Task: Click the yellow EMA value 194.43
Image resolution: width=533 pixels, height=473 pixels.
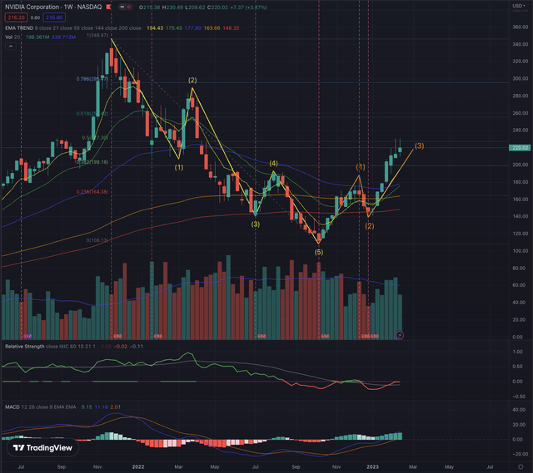Action: [155, 27]
